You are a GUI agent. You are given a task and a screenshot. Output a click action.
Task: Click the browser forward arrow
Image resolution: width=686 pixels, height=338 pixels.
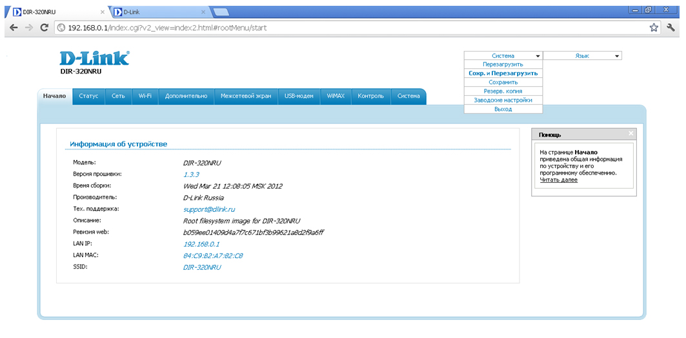(29, 28)
